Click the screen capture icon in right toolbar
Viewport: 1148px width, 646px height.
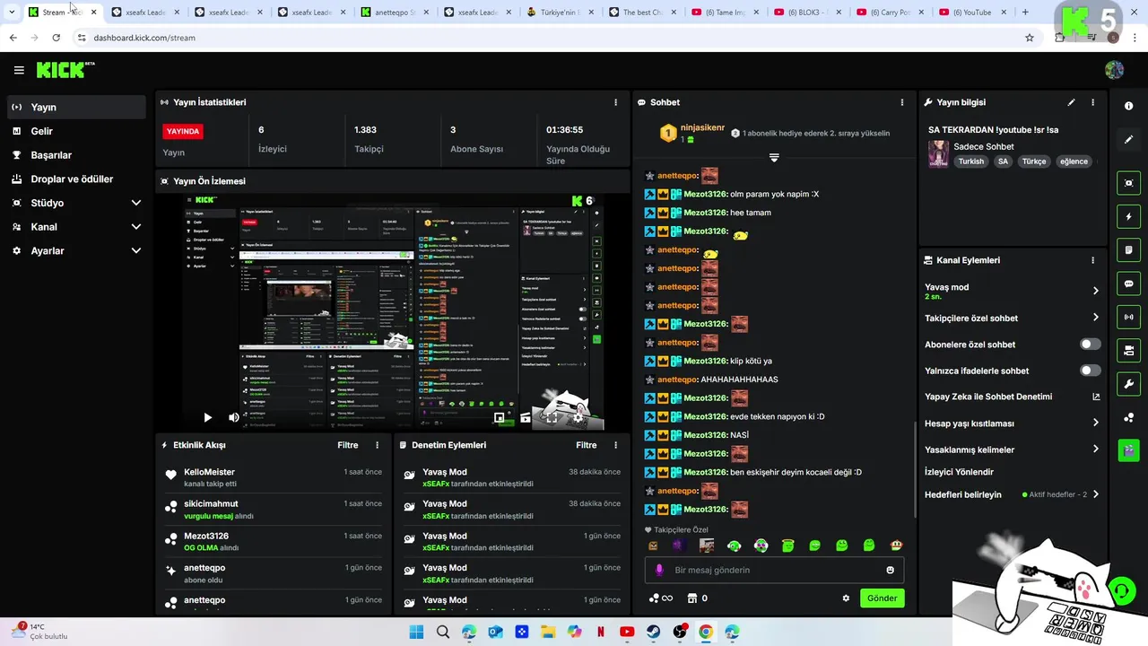pos(1128,183)
